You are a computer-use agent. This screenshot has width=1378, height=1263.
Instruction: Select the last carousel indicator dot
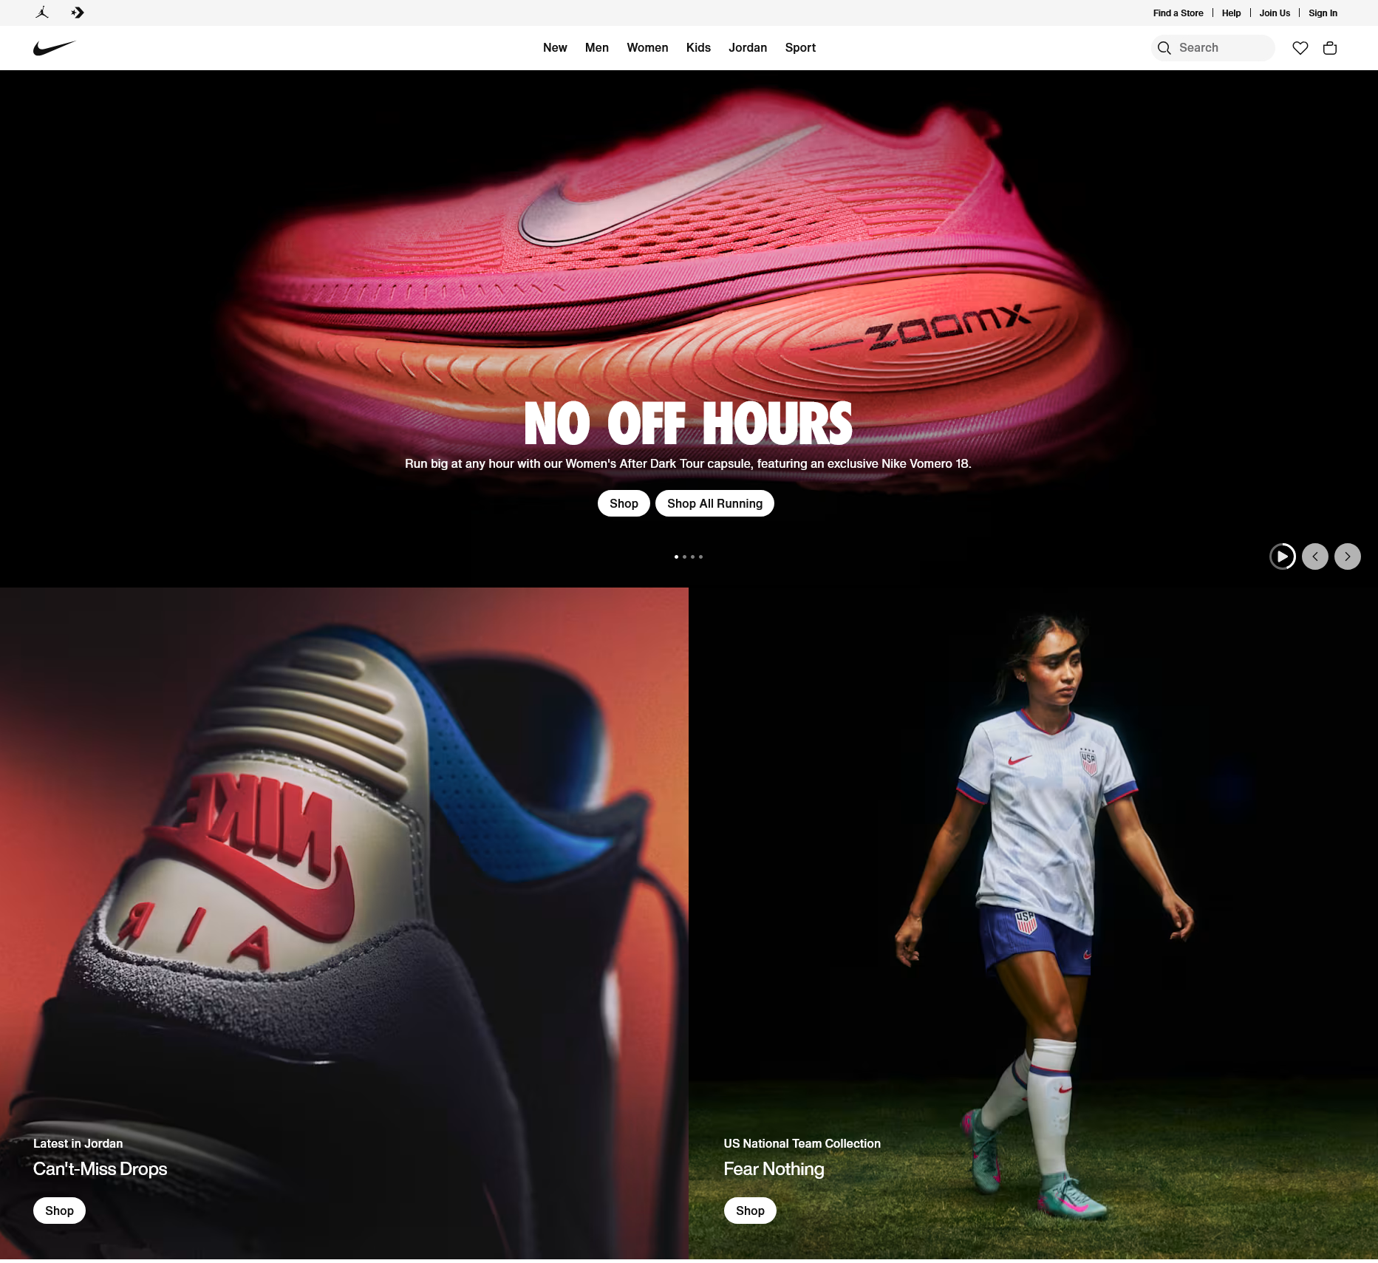pyautogui.click(x=700, y=556)
